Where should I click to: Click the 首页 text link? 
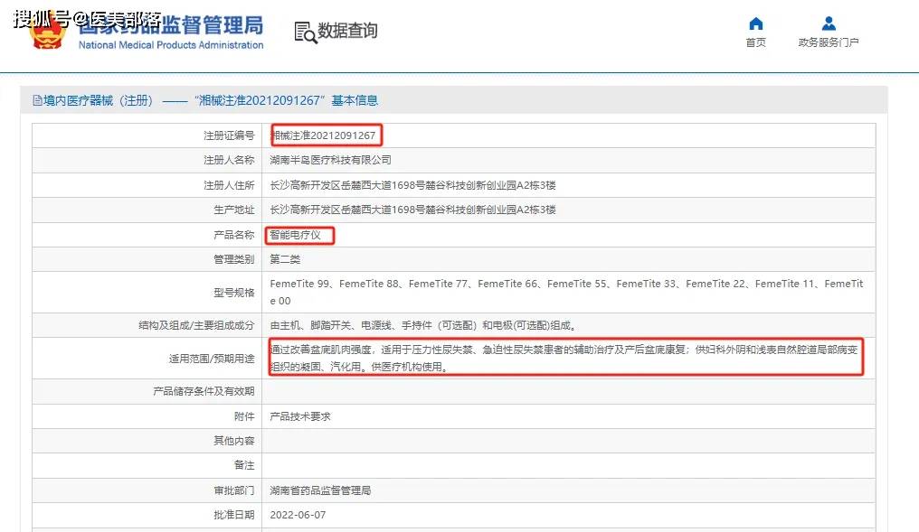pyautogui.click(x=756, y=42)
